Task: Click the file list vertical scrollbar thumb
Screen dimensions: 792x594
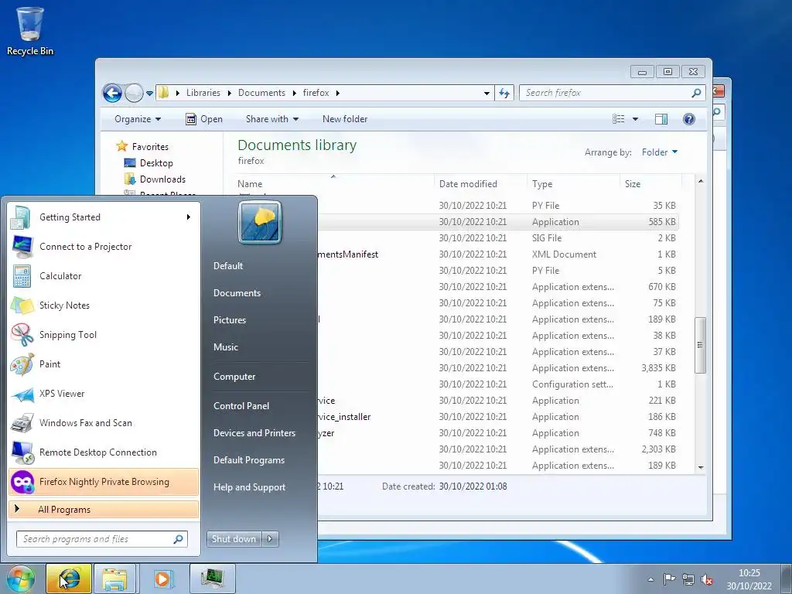Action: click(700, 345)
